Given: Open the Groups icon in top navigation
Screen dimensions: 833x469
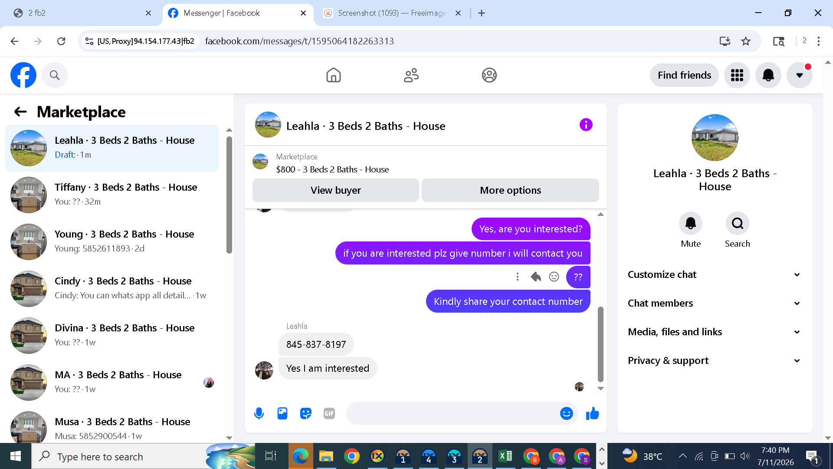Looking at the screenshot, I should point(489,75).
